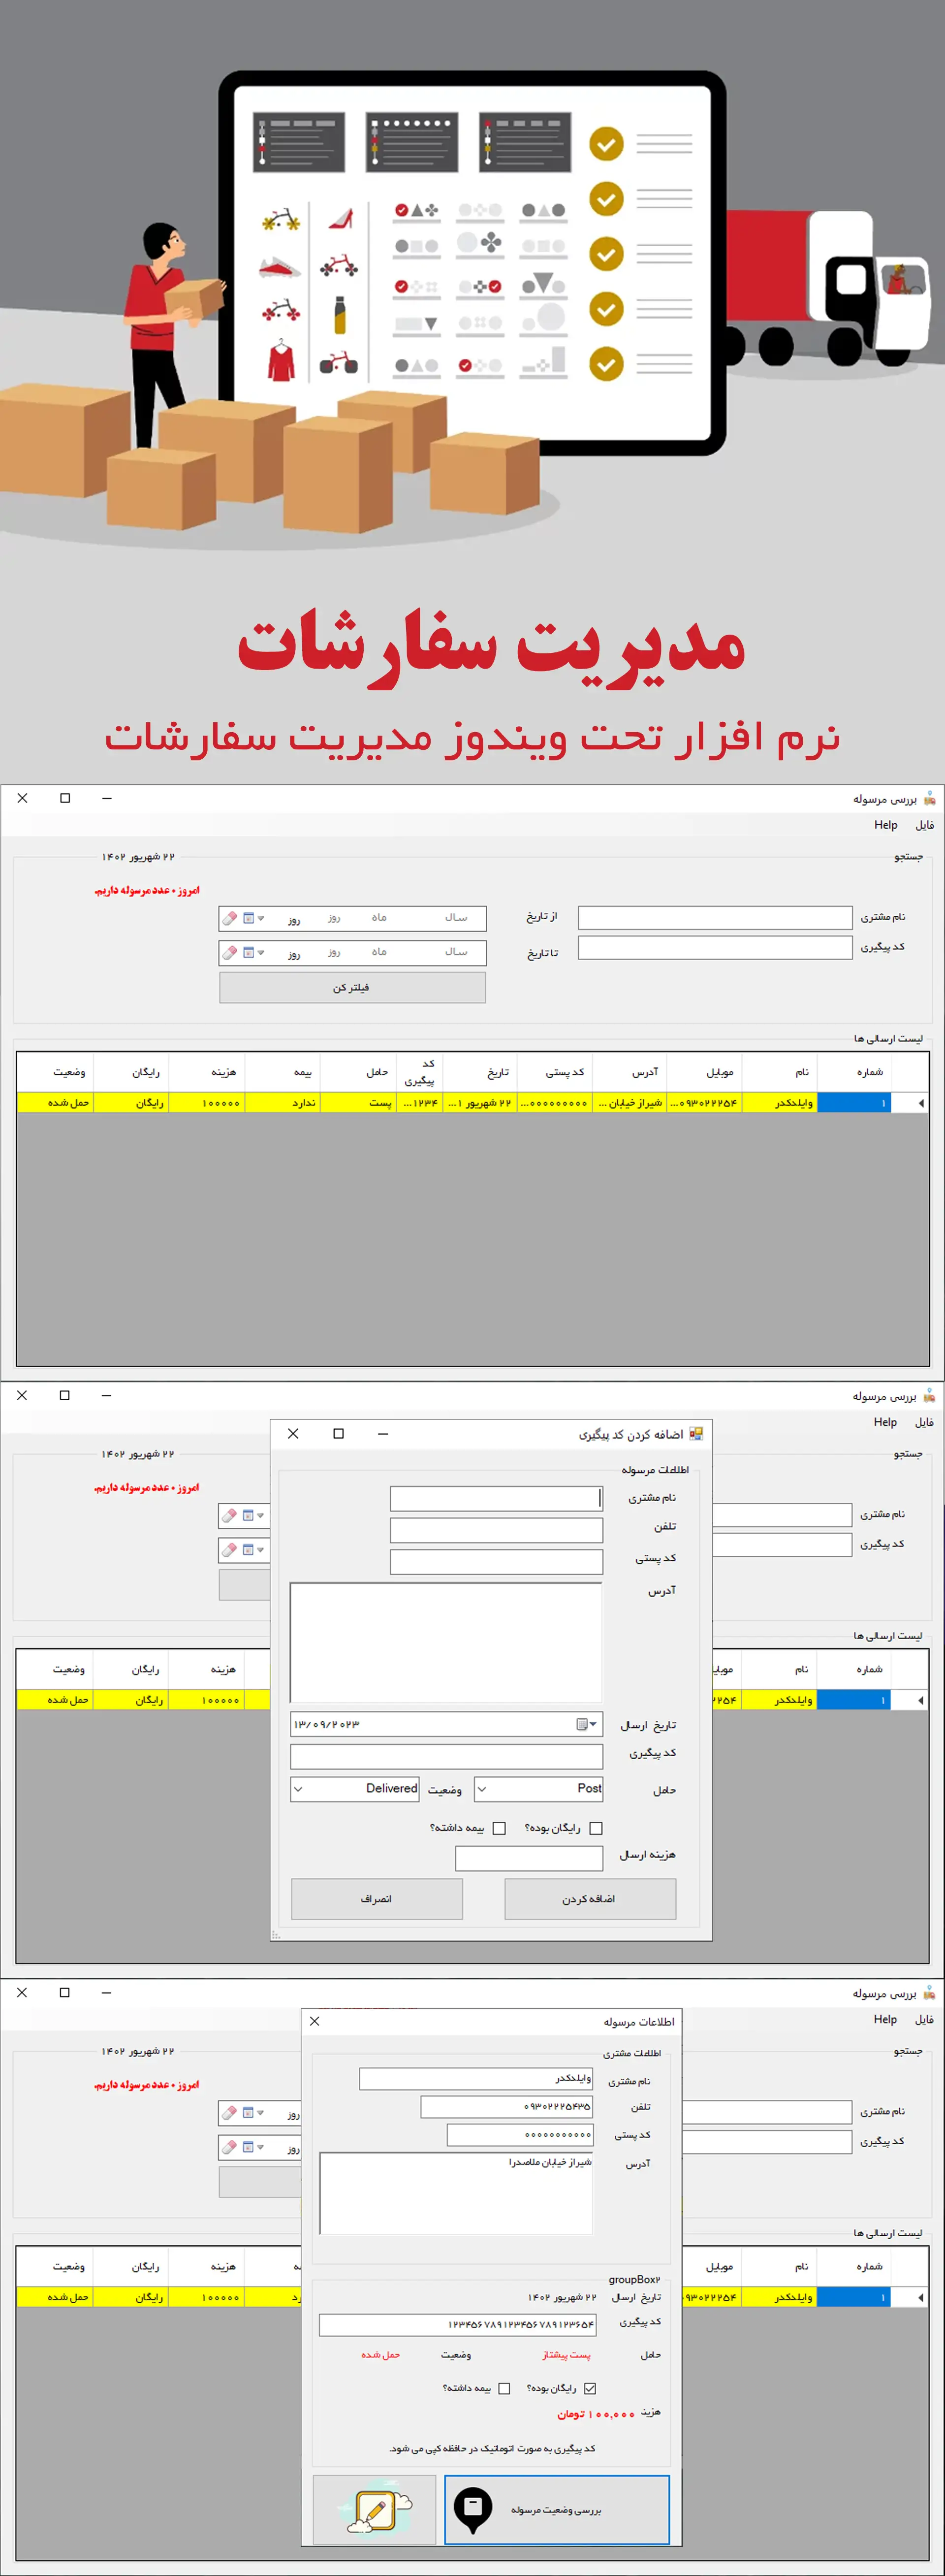Click the بررسی وضعیت مرسوله button
This screenshot has width=945, height=2576.
pos(557,2509)
